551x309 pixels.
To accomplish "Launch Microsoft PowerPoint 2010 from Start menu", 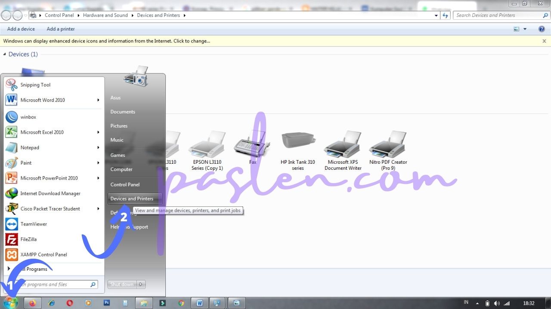I will 54,178.
